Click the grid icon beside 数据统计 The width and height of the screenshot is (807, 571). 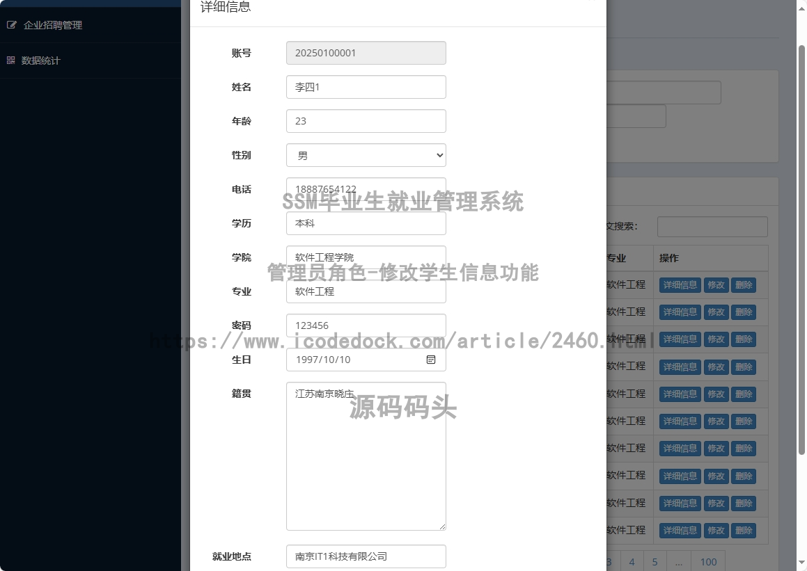(x=11, y=60)
